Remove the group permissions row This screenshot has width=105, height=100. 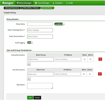pos(100,59)
